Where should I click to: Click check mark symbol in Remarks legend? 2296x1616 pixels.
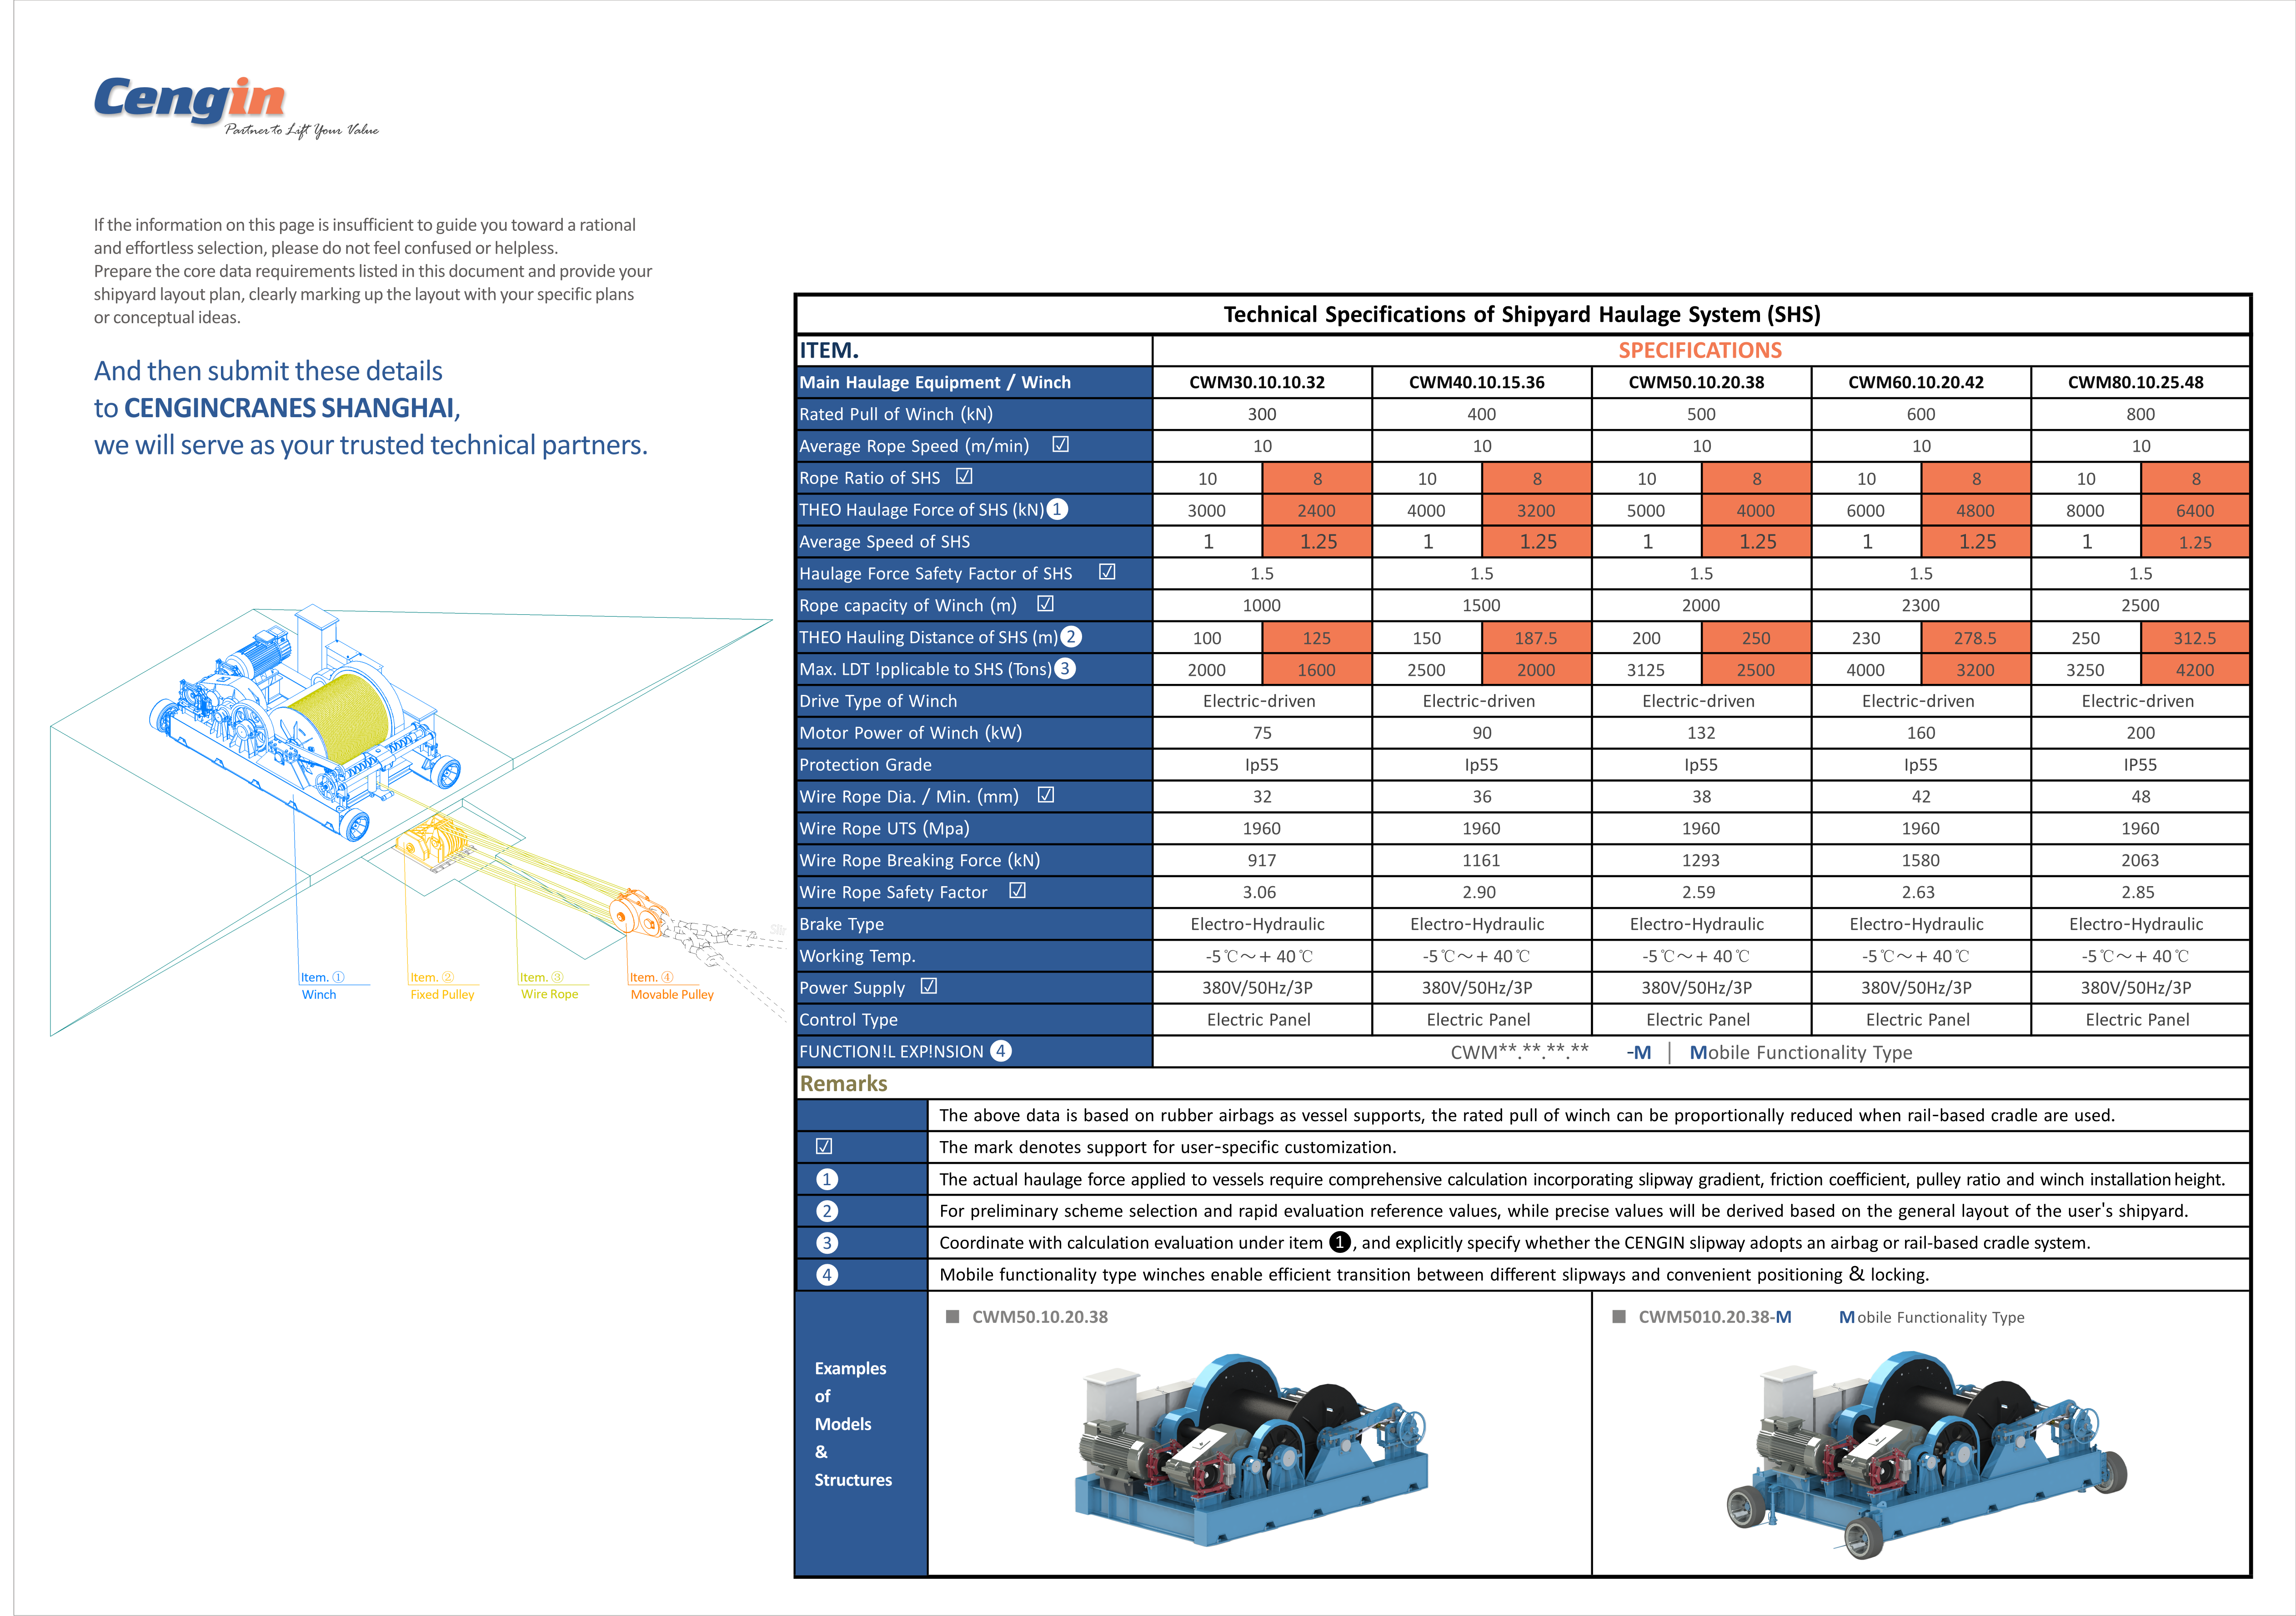pyautogui.click(x=824, y=1146)
